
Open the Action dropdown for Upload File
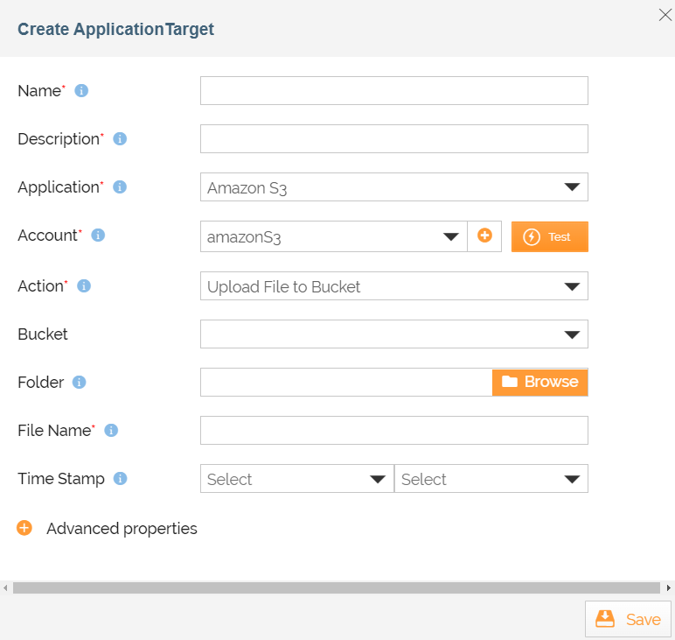pyautogui.click(x=393, y=286)
